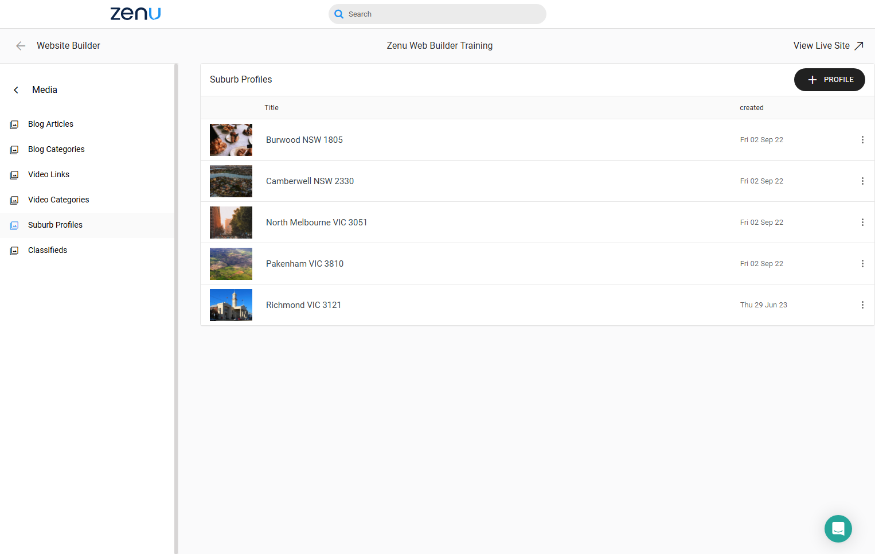Go to Video Categories section
Image resolution: width=875 pixels, height=554 pixels.
coord(87,200)
